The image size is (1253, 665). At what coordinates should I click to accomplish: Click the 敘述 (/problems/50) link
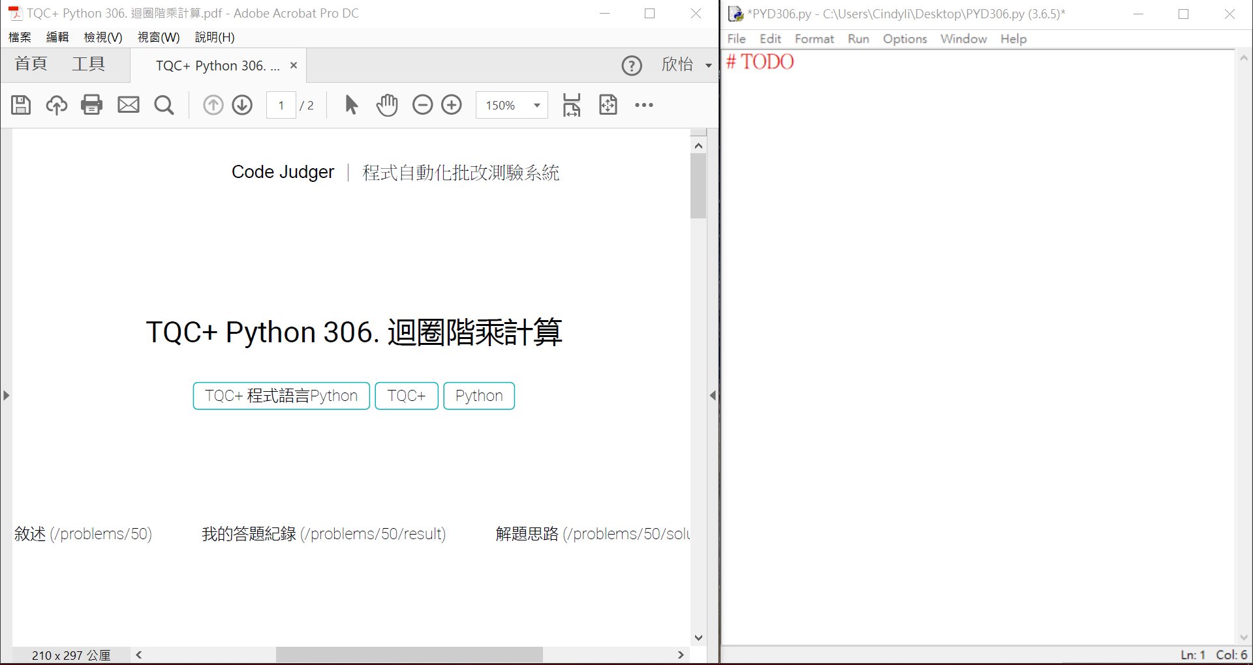(83, 534)
